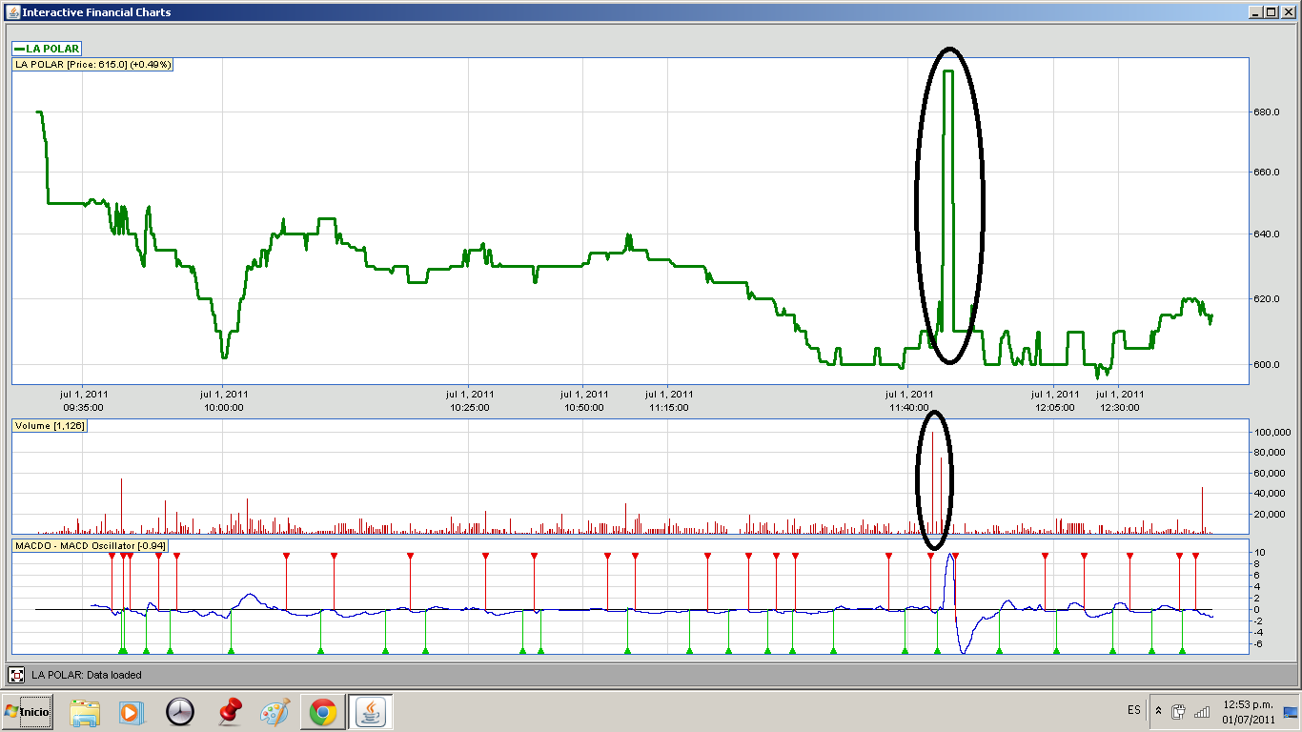Select the MACD Oscillator panel label
This screenshot has height=732, width=1302.
(91, 546)
